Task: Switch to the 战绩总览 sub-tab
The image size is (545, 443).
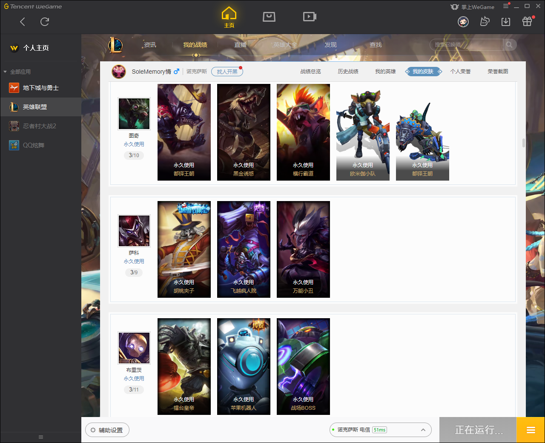Action: (x=310, y=72)
